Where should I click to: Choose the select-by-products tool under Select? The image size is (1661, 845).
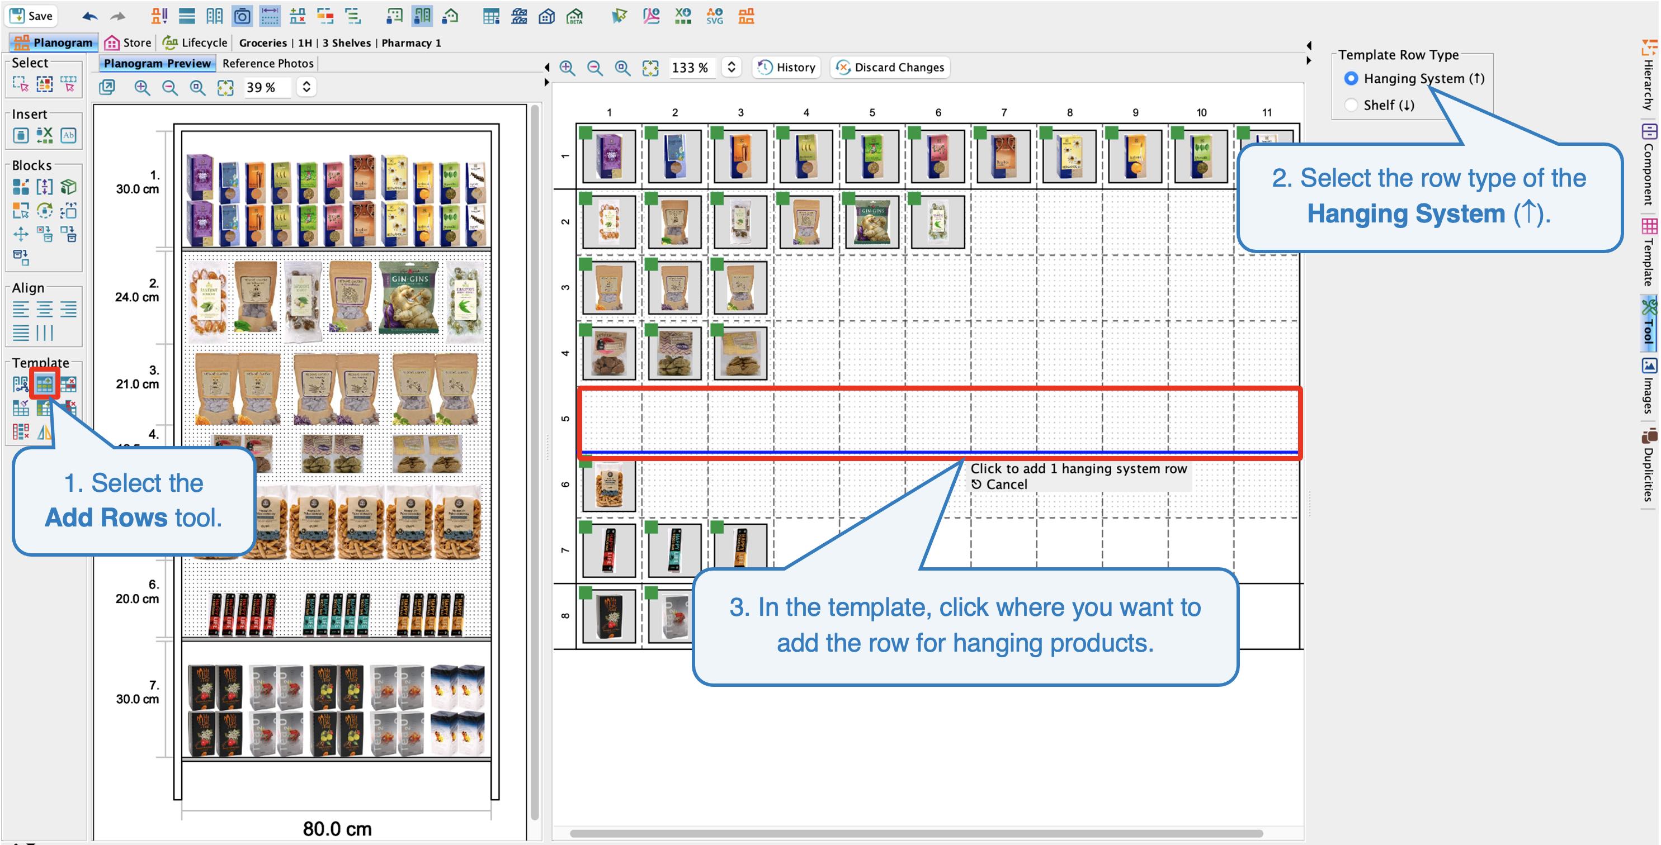[45, 84]
